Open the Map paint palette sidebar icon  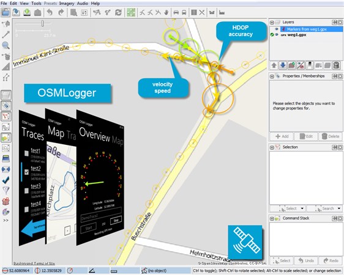click(6, 211)
